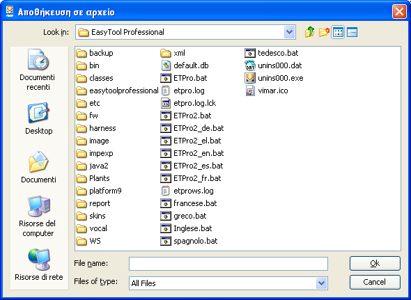Viewport: 411px width, 300px height.
Task: Switch to Details view
Action: [352, 32]
